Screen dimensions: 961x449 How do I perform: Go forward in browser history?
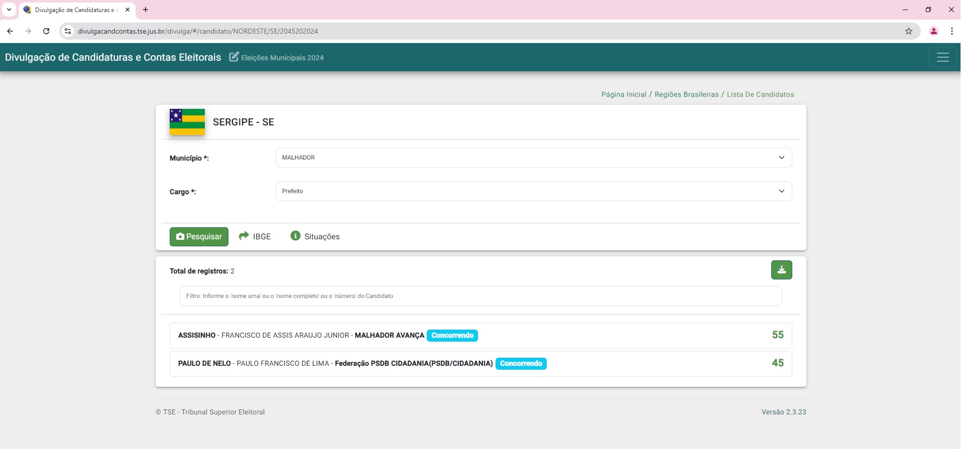coord(28,31)
